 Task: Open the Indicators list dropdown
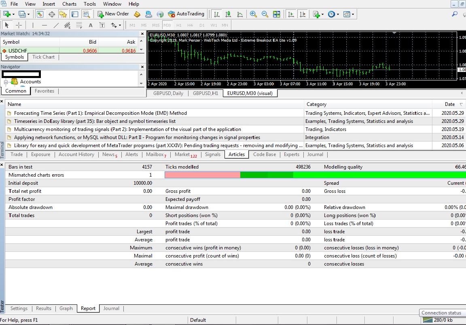[318, 14]
